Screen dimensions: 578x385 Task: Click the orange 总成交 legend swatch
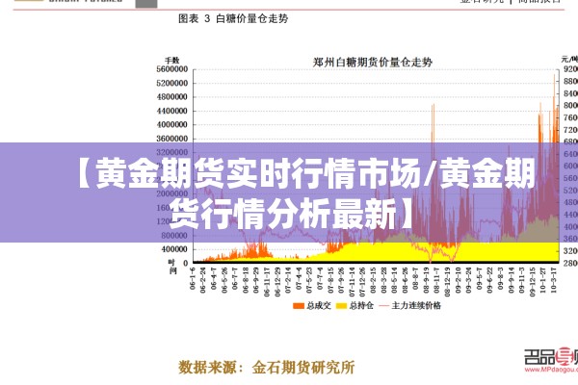[299, 306]
